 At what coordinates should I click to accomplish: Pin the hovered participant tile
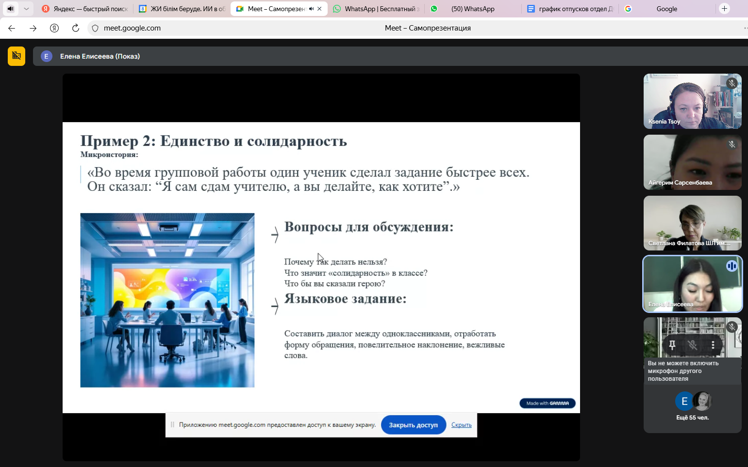tap(672, 345)
